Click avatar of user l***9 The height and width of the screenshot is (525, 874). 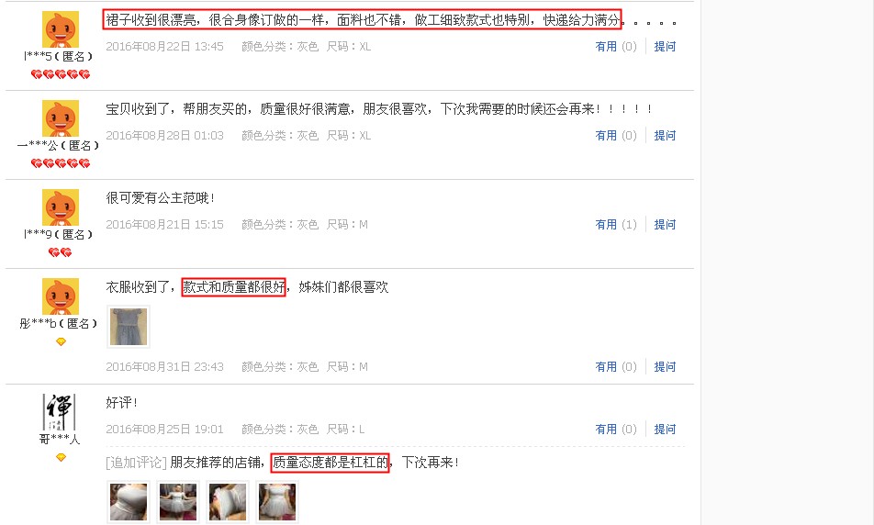[61, 207]
